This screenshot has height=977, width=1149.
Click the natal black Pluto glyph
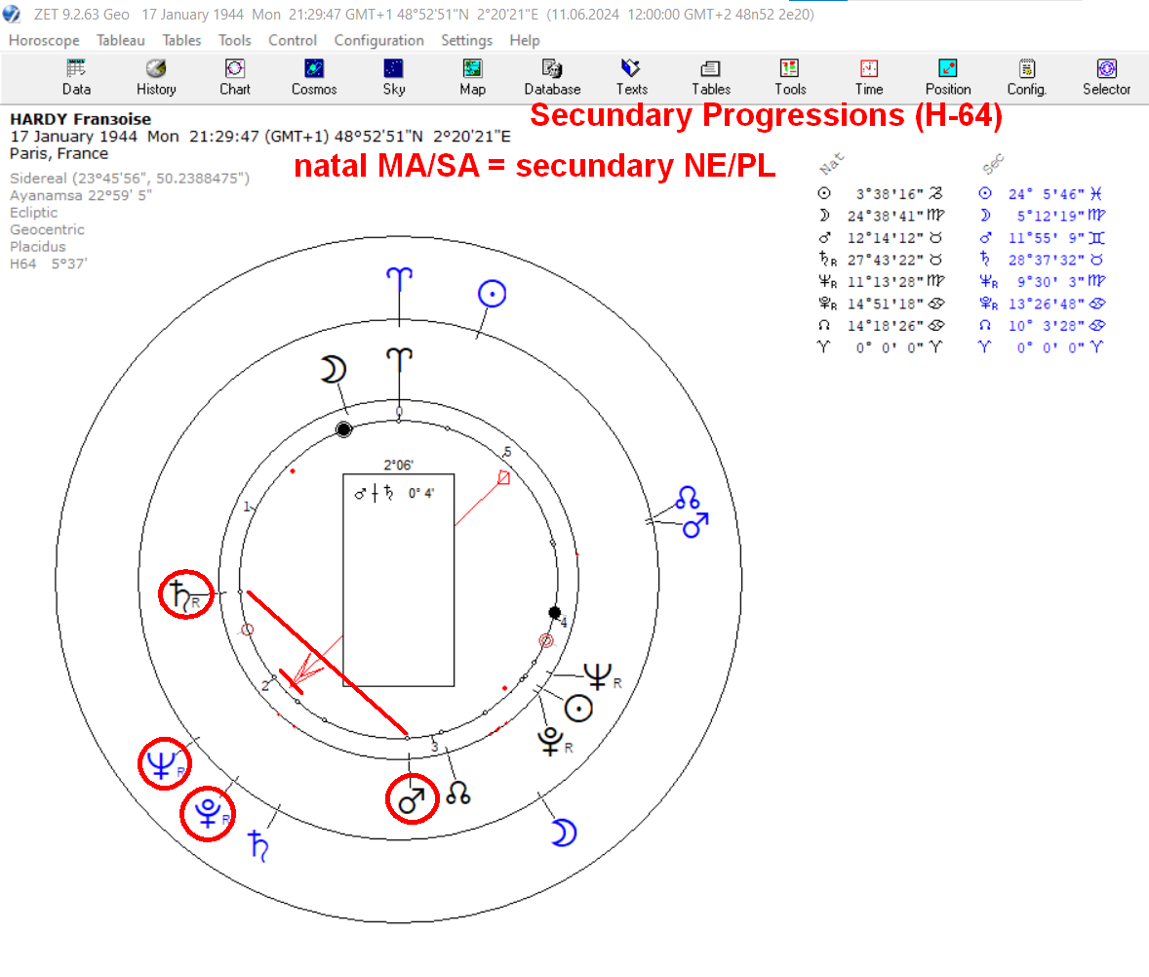pos(555,742)
